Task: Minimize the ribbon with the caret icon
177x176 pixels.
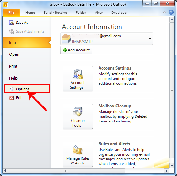Action: coord(164,13)
